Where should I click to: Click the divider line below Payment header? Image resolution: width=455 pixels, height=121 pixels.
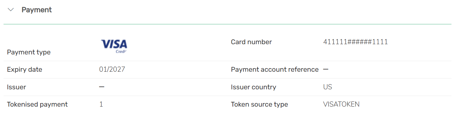coord(227,24)
